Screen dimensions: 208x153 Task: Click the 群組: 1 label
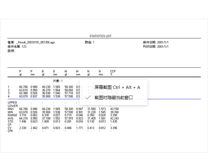90,42
